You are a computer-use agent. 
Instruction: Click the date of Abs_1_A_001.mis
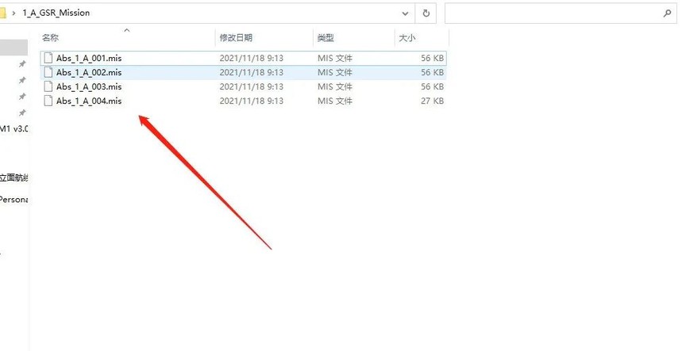252,58
